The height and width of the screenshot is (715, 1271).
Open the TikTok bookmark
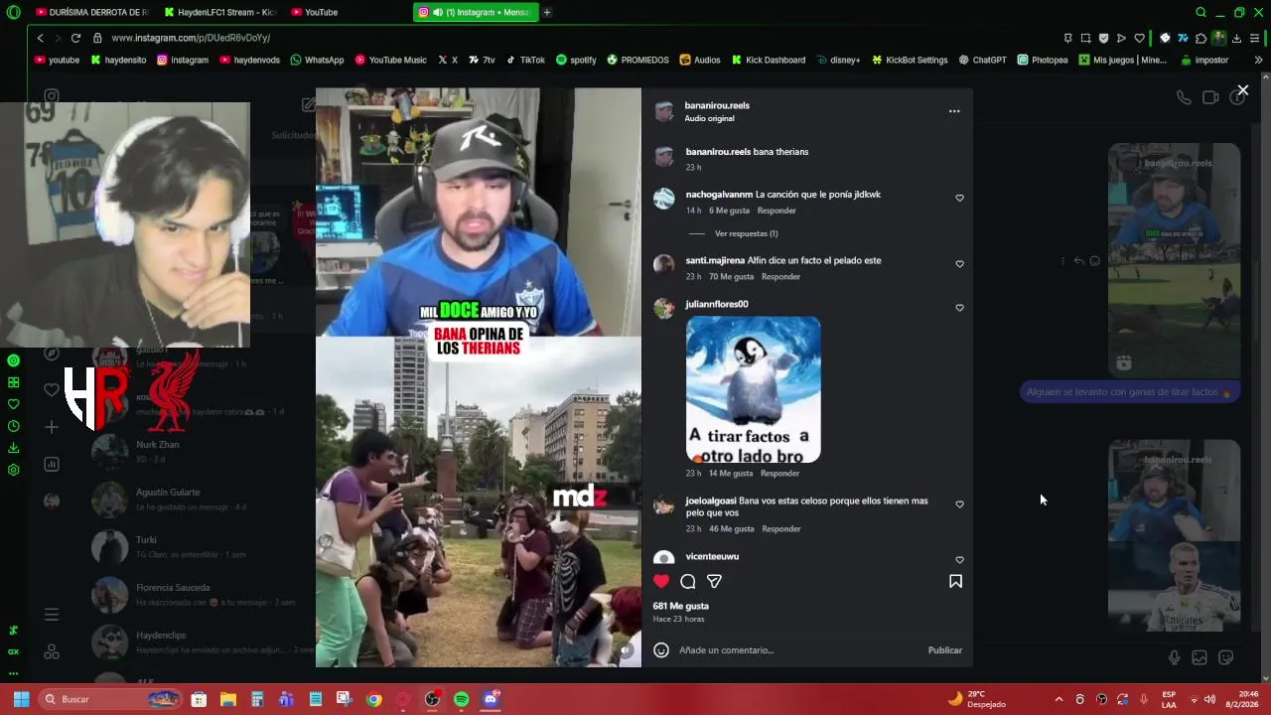click(x=525, y=60)
